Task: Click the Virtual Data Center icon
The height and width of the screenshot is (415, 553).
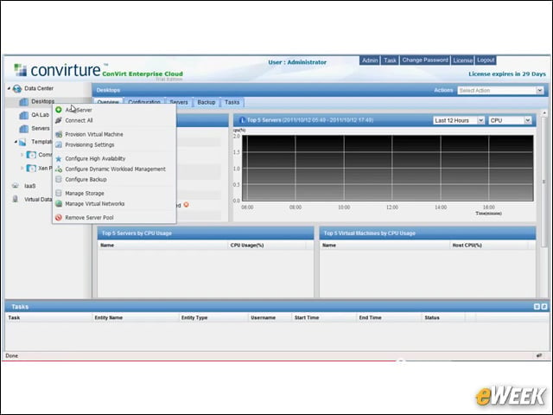Action: point(16,199)
